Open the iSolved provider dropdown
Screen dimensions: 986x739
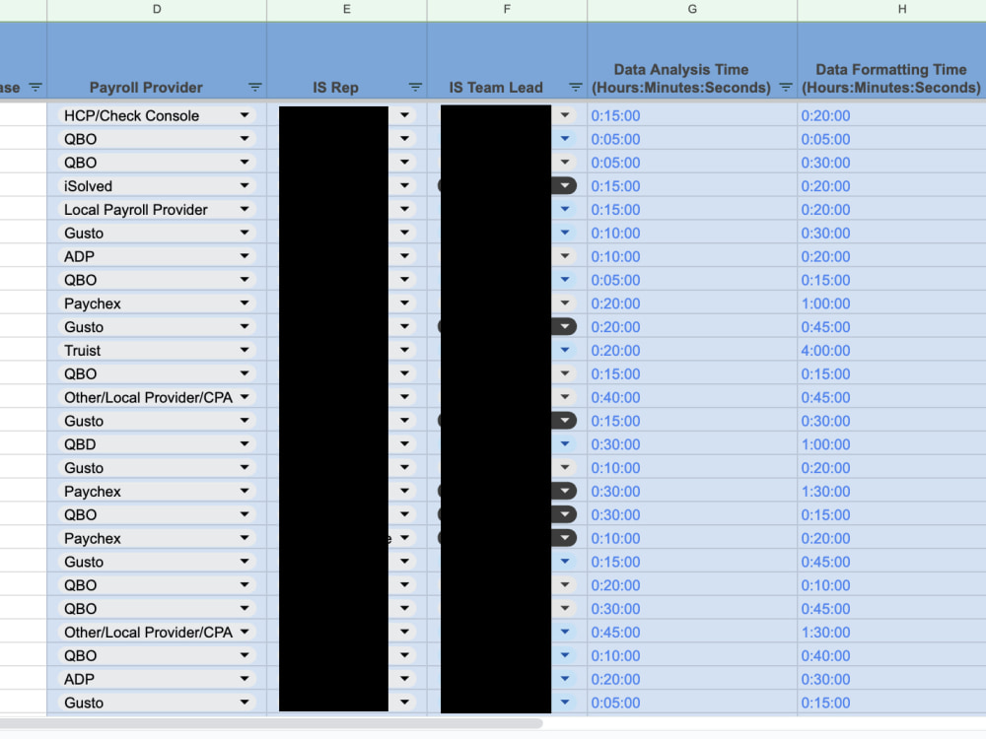pos(245,186)
